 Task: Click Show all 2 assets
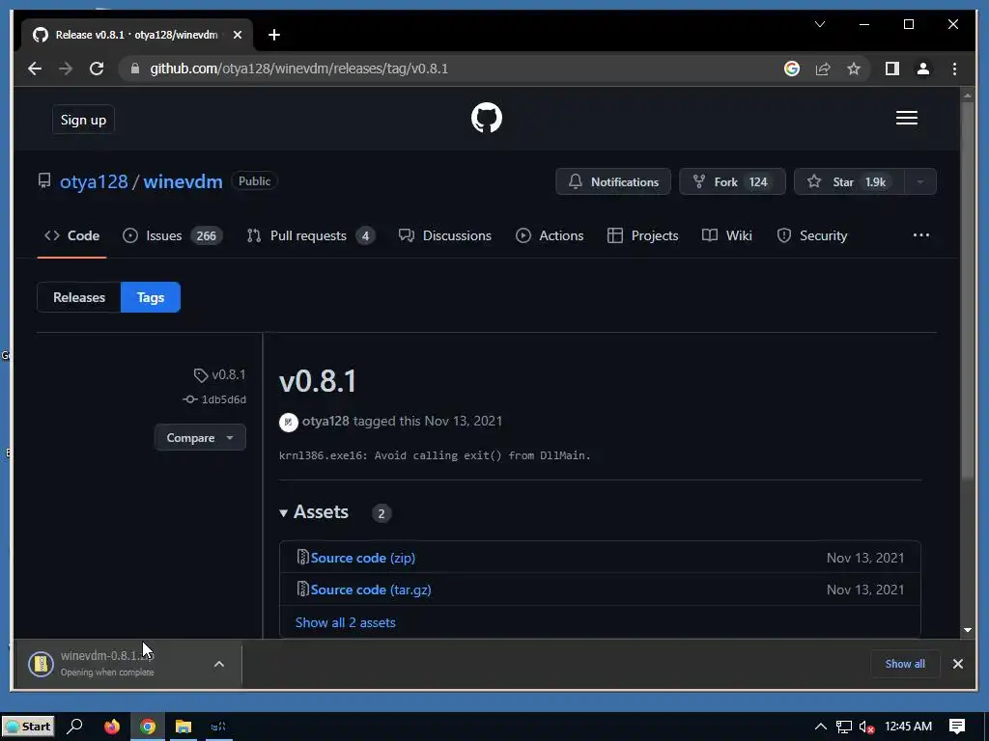[x=345, y=622]
